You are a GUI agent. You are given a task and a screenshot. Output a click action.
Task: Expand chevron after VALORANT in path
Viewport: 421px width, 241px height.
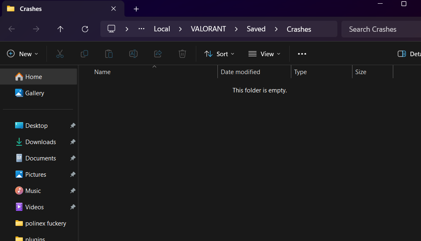pyautogui.click(x=236, y=29)
